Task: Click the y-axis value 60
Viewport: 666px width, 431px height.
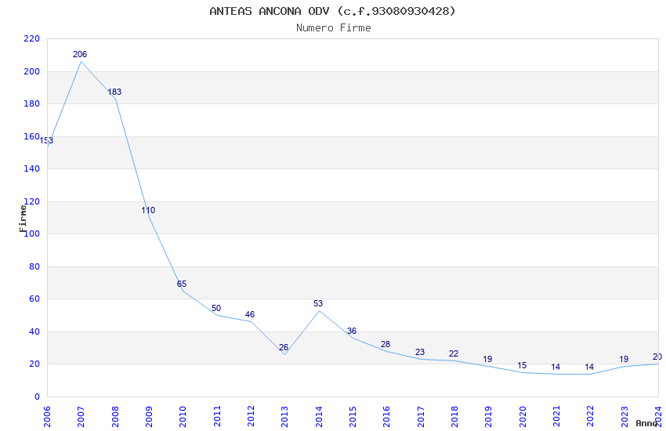Action: [x=34, y=299]
